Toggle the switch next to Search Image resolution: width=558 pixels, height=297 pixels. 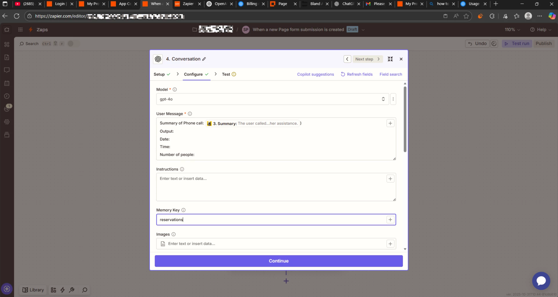point(72,44)
